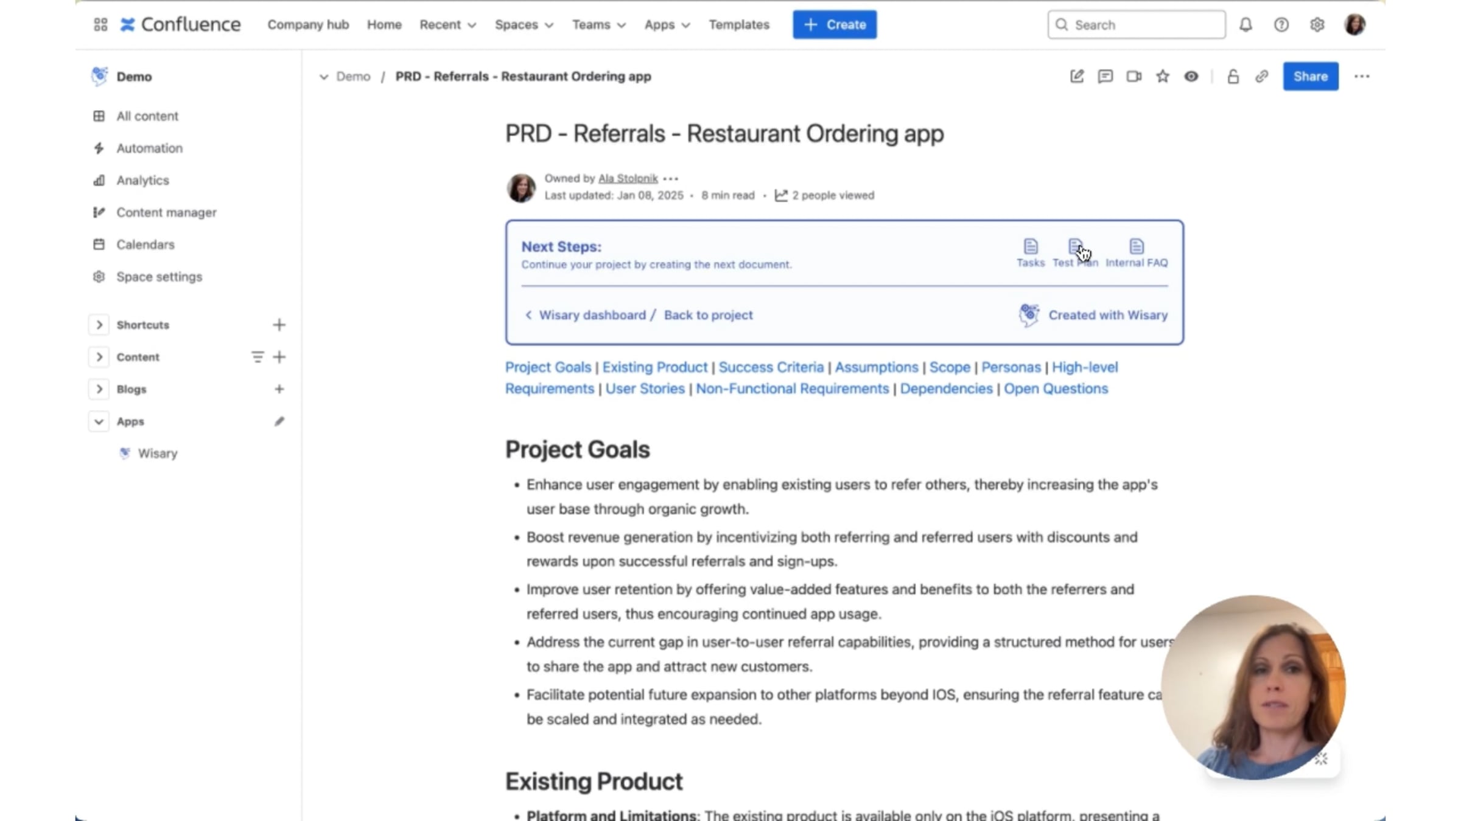Open the help question mark icon

click(x=1281, y=25)
